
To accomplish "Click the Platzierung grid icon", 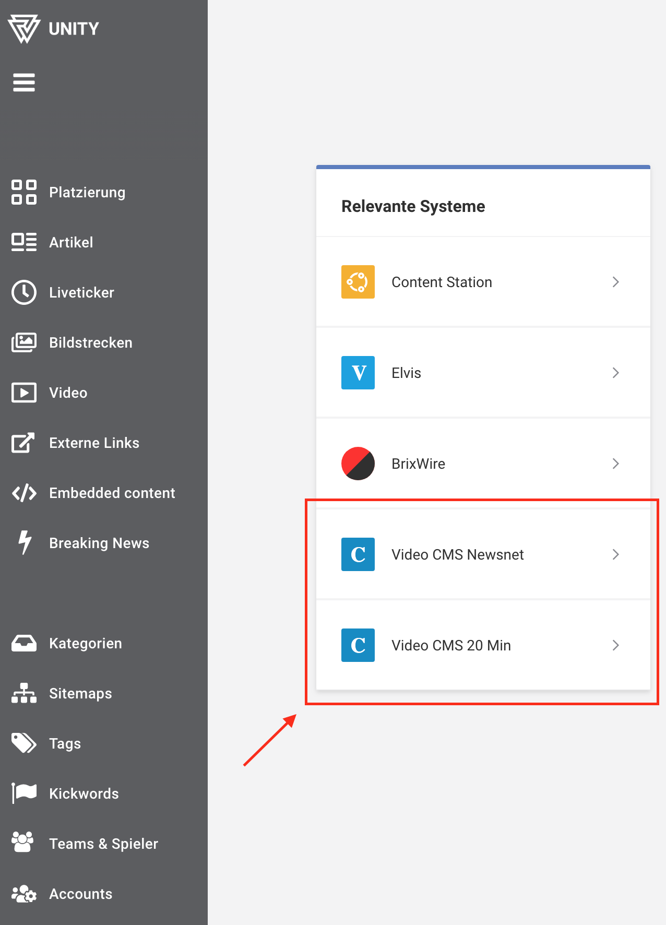I will click(x=24, y=192).
